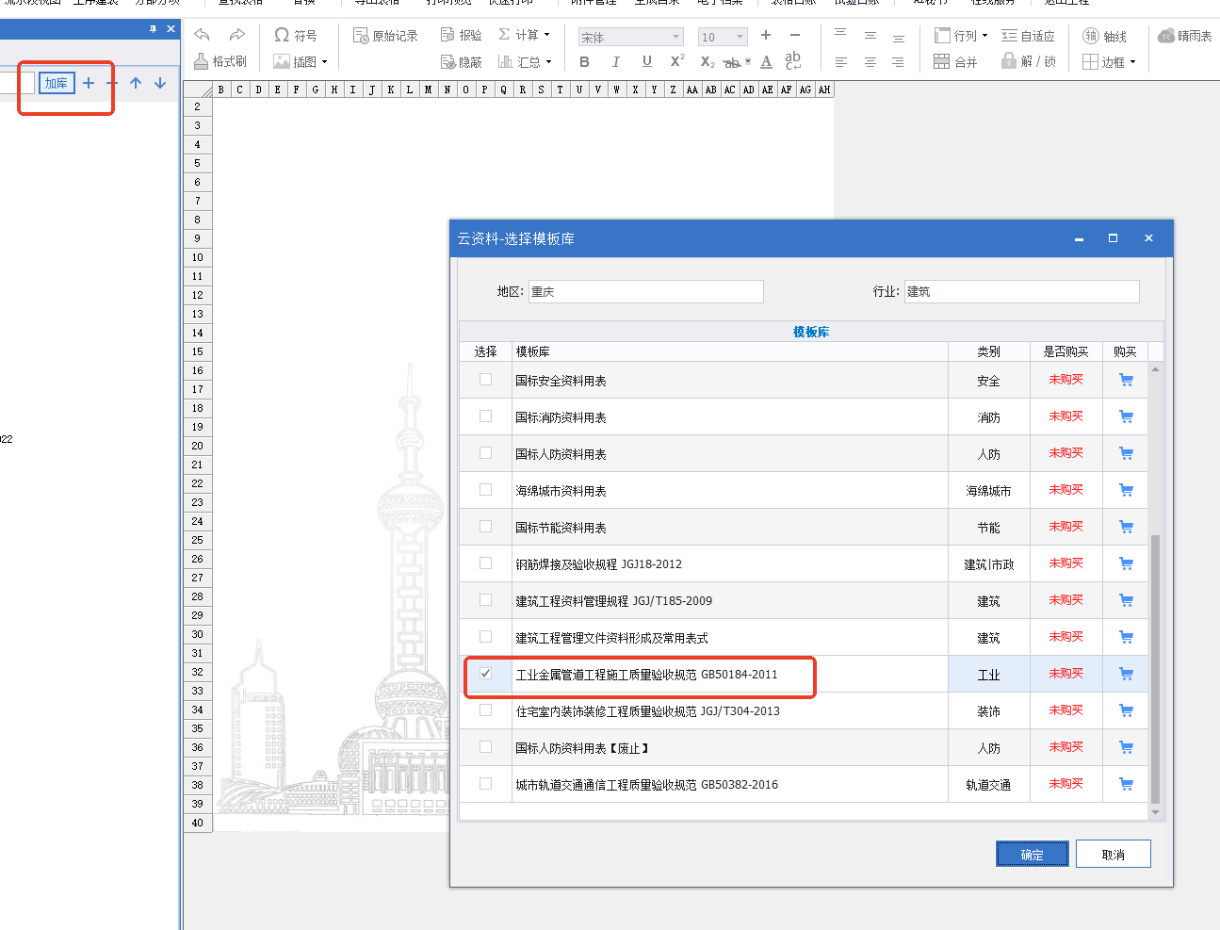The image size is (1220, 930).
Task: Click the 地区 region input field
Action: pos(645,291)
